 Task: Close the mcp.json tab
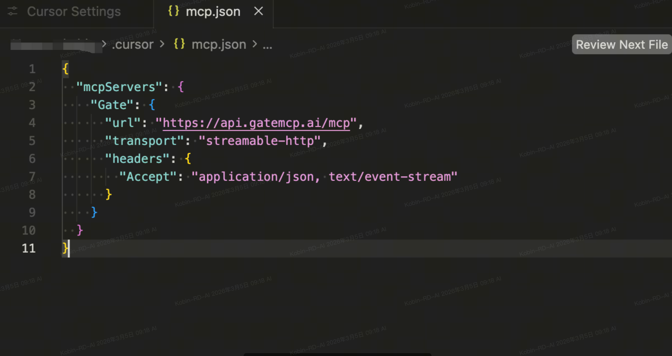pos(258,11)
